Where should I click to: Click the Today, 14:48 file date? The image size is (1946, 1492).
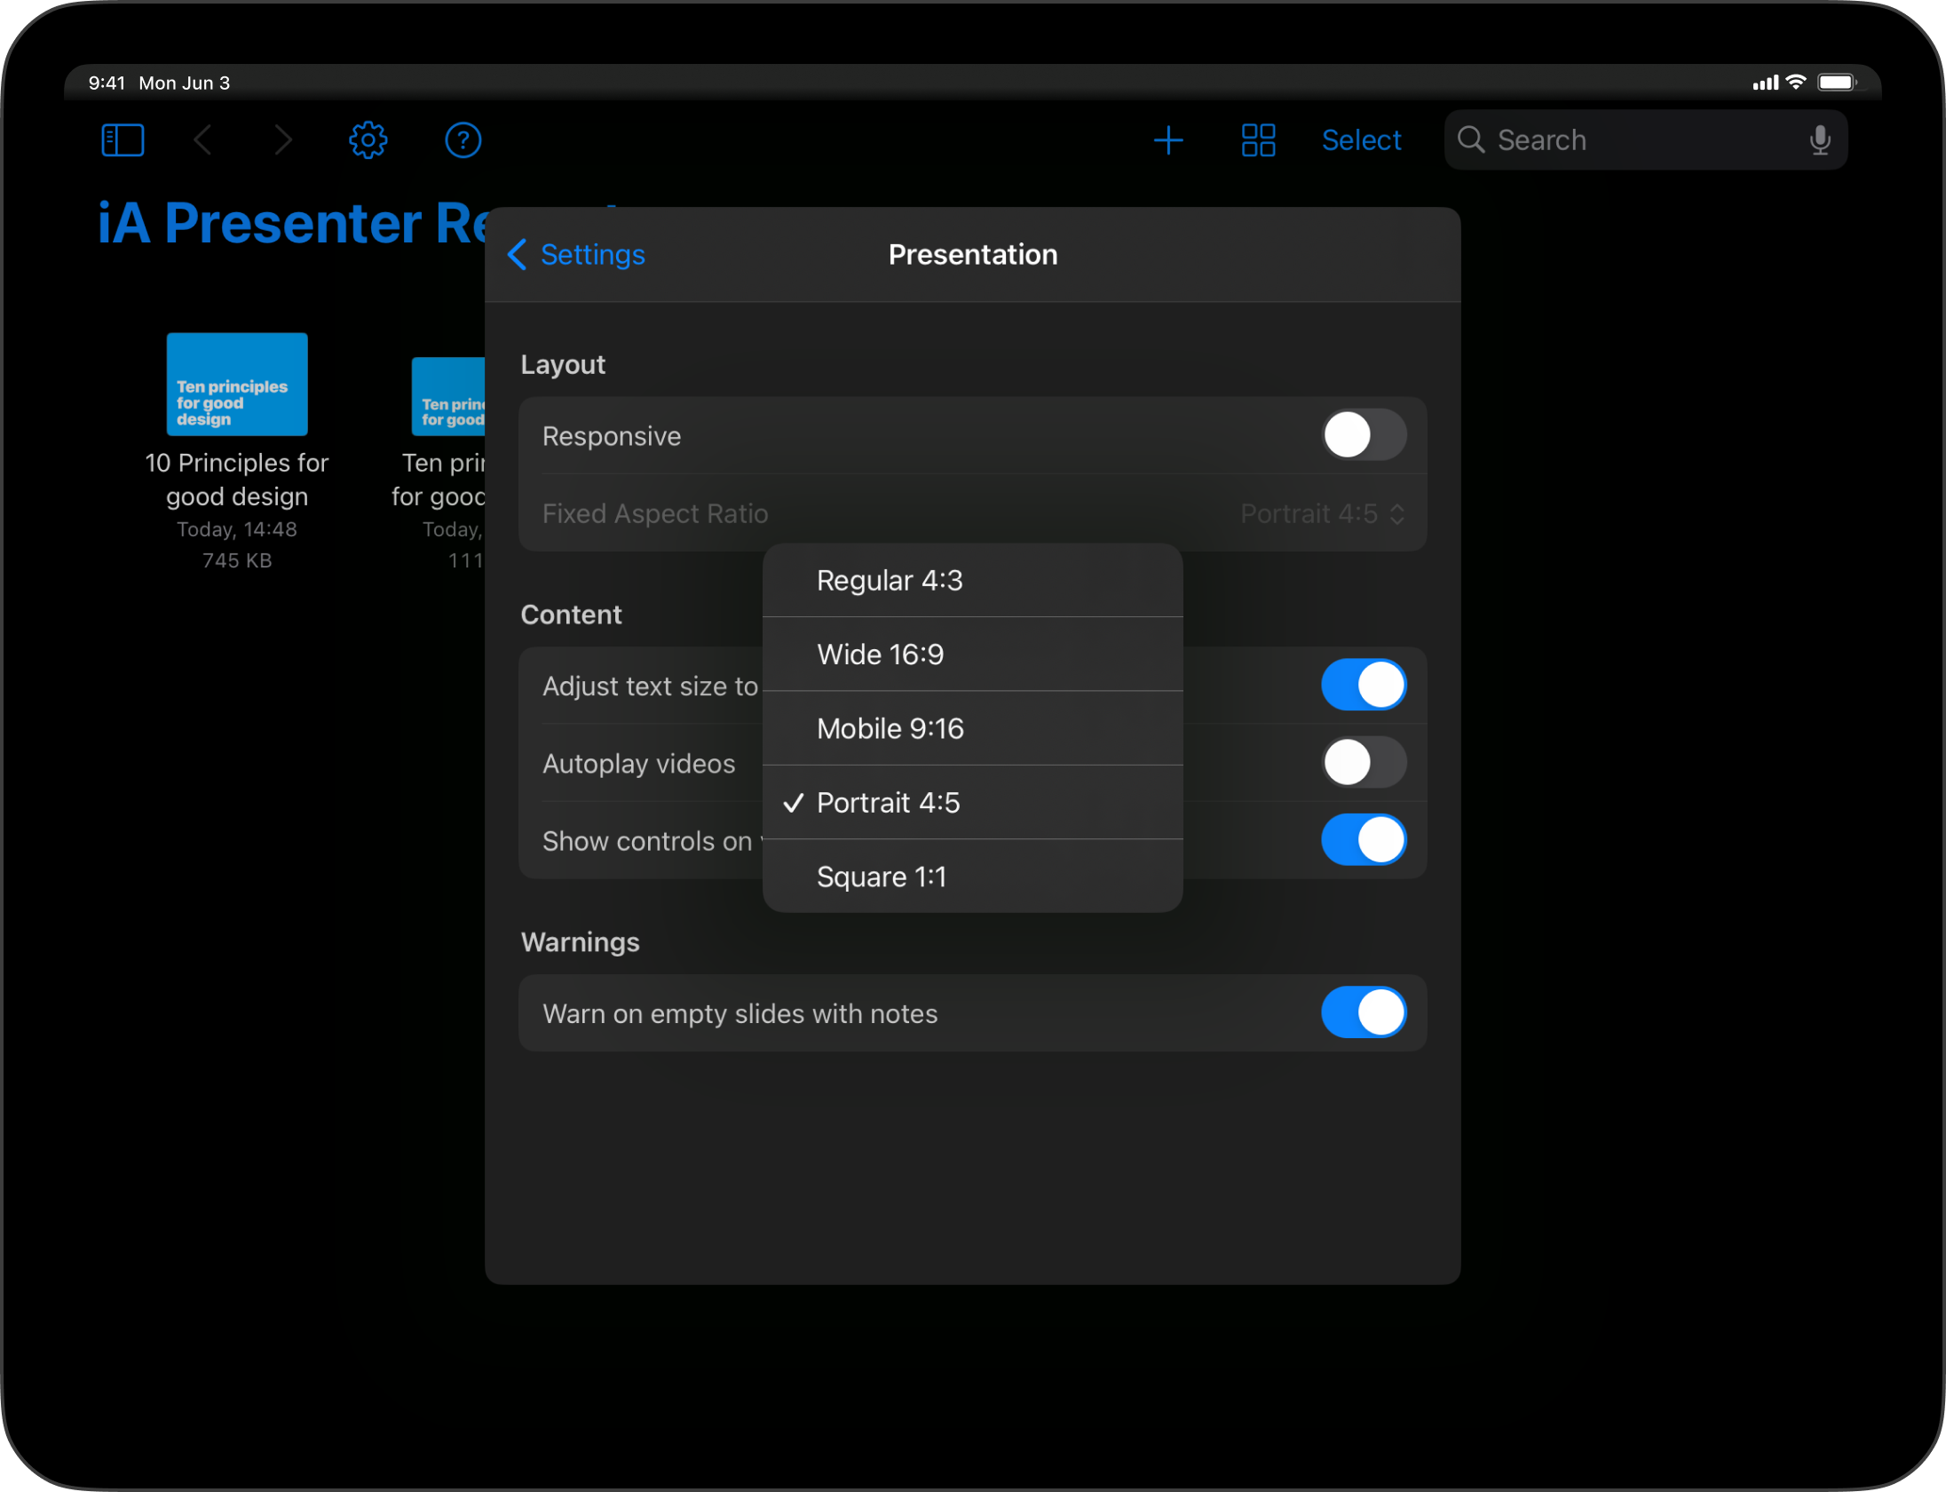[237, 529]
